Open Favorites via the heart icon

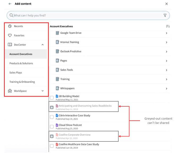[10, 35]
